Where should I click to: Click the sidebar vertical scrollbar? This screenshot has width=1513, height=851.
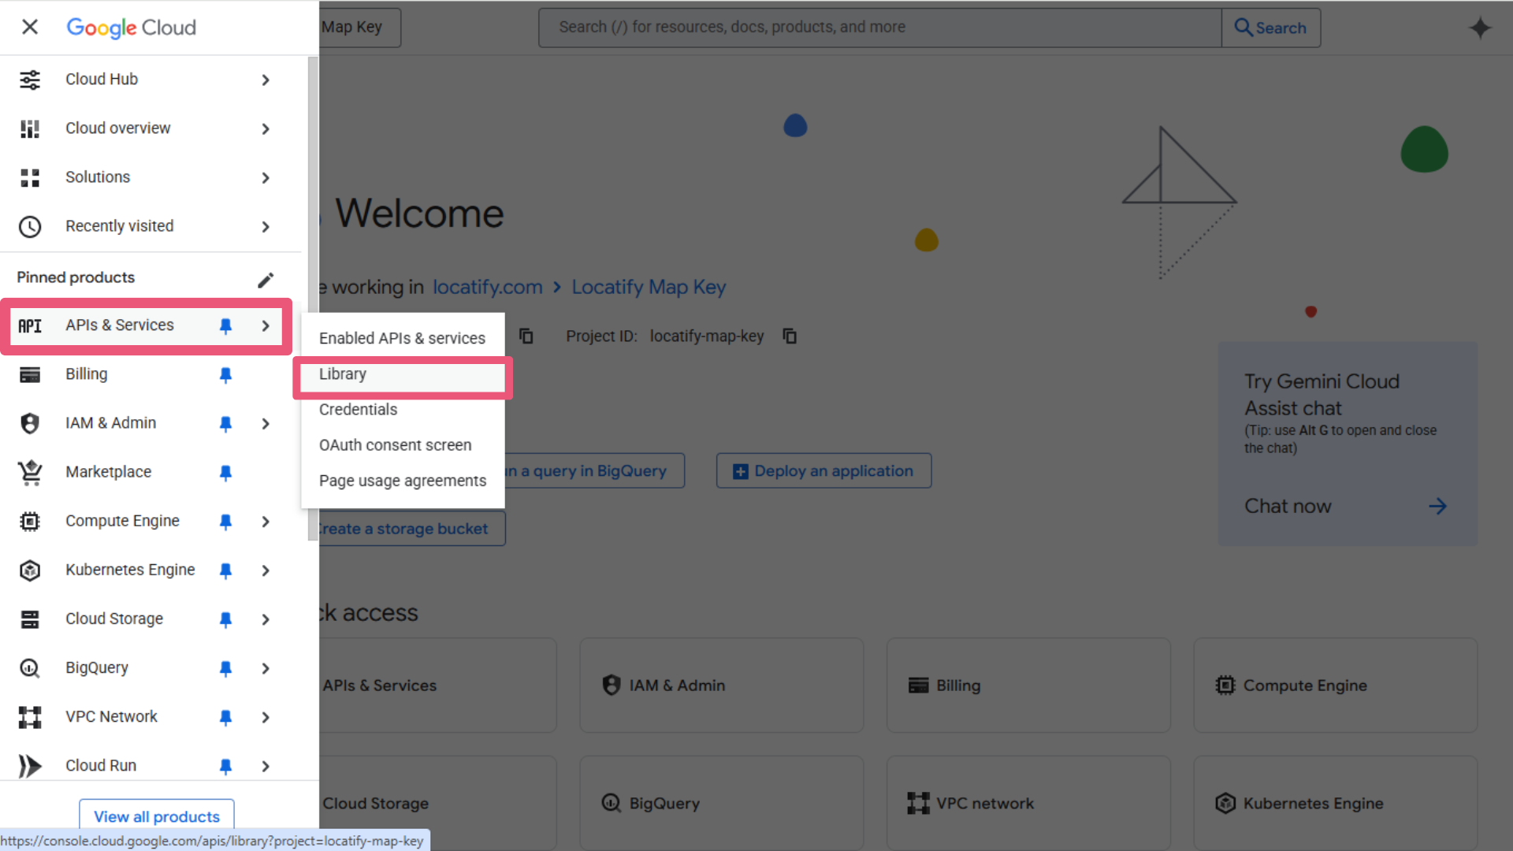click(313, 299)
